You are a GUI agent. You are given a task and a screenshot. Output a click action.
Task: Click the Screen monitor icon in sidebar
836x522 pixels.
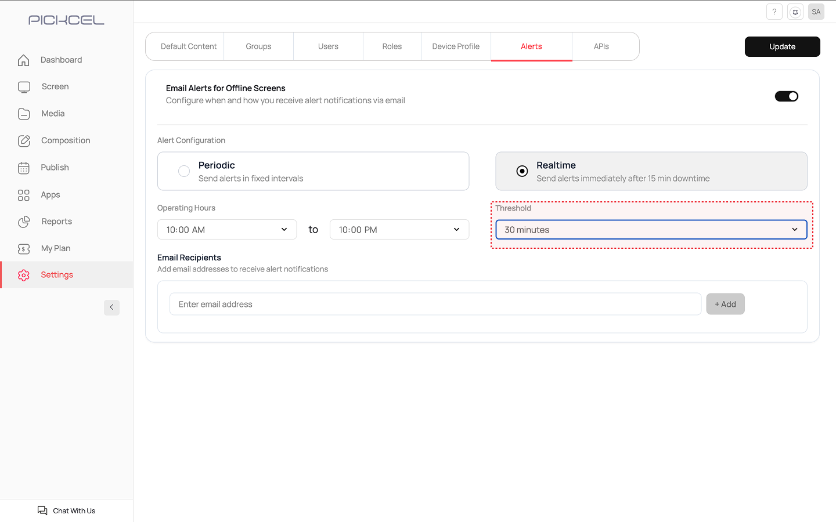pos(24,87)
